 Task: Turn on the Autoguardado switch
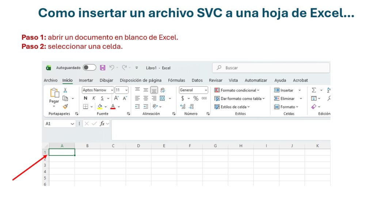pos(89,68)
